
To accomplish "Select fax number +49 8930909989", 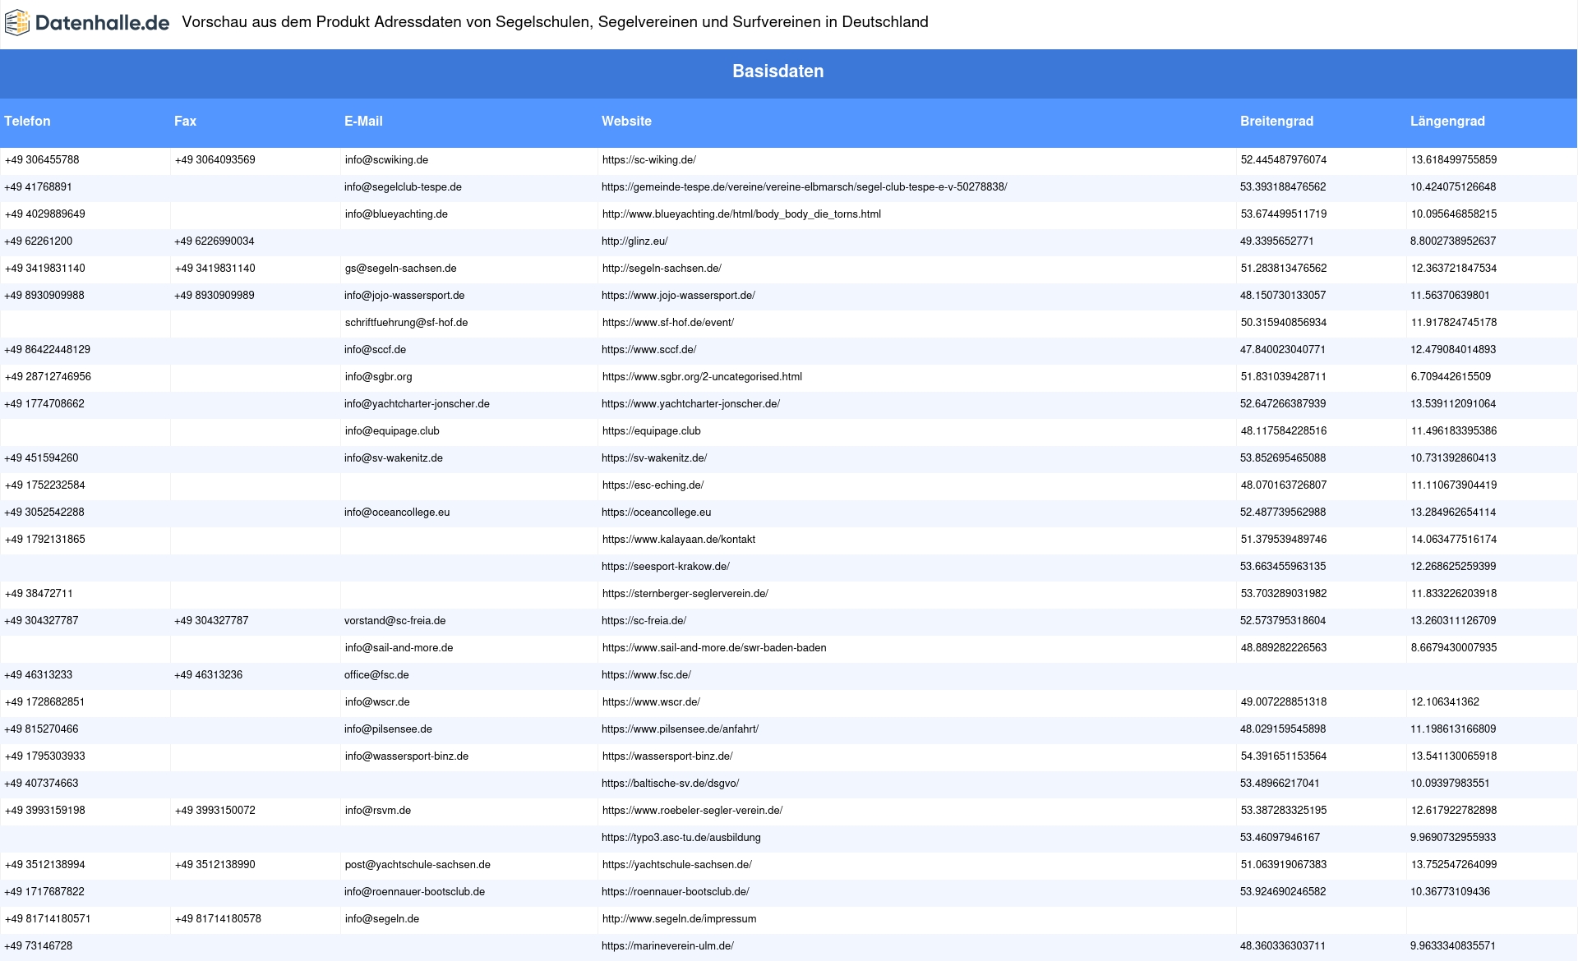I will point(215,296).
